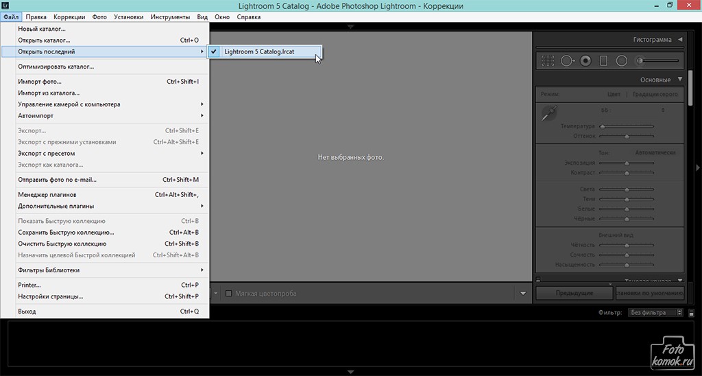The height and width of the screenshot is (376, 702).
Task: Click the Экспозиция slider
Action: click(x=627, y=163)
